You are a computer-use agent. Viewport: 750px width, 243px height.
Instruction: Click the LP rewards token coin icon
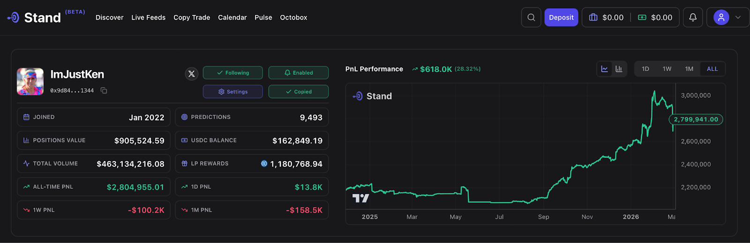pos(264,164)
